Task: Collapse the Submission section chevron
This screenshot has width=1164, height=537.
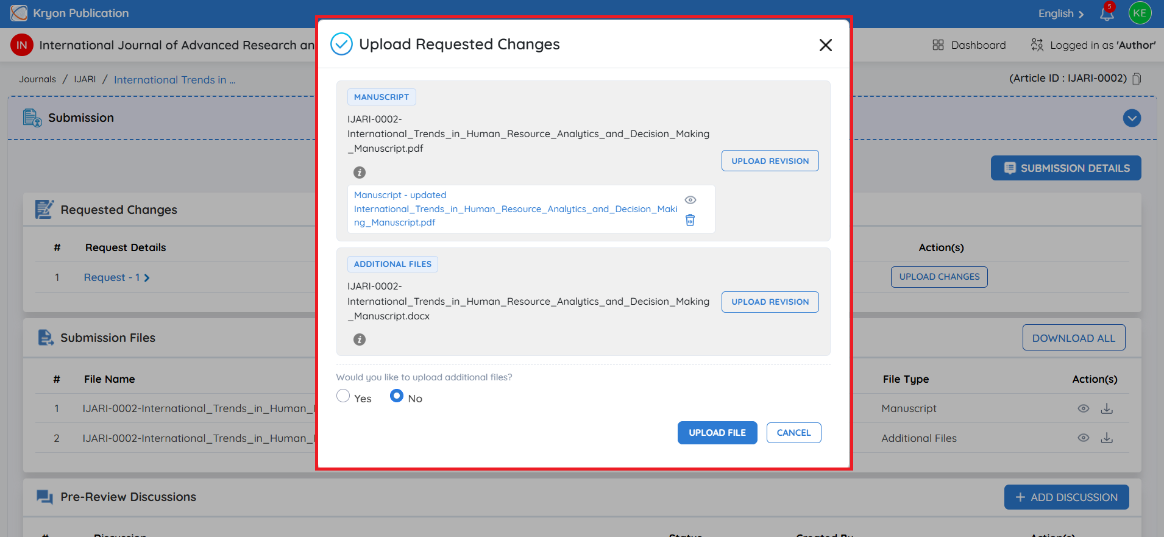Action: (x=1132, y=118)
